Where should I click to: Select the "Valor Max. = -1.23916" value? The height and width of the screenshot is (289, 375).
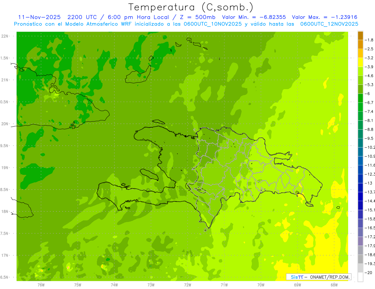(324, 17)
